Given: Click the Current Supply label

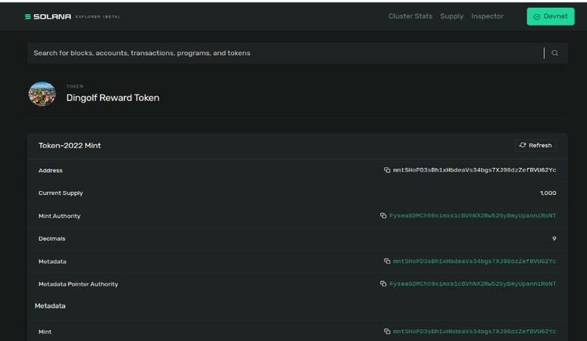Looking at the screenshot, I should (x=60, y=193).
